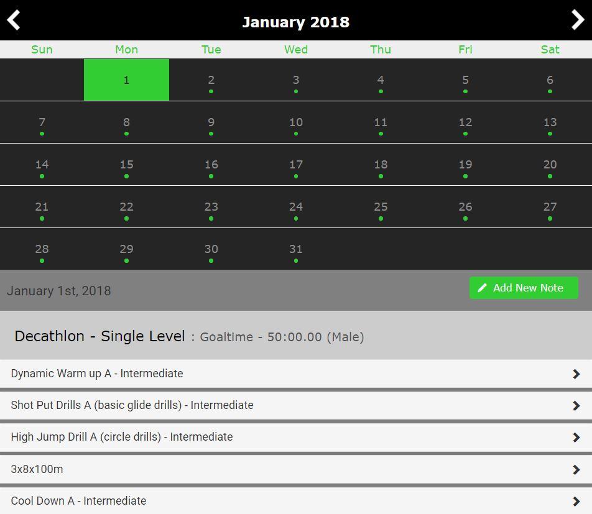Select January 2 on the calendar
592x514 pixels.
(211, 80)
